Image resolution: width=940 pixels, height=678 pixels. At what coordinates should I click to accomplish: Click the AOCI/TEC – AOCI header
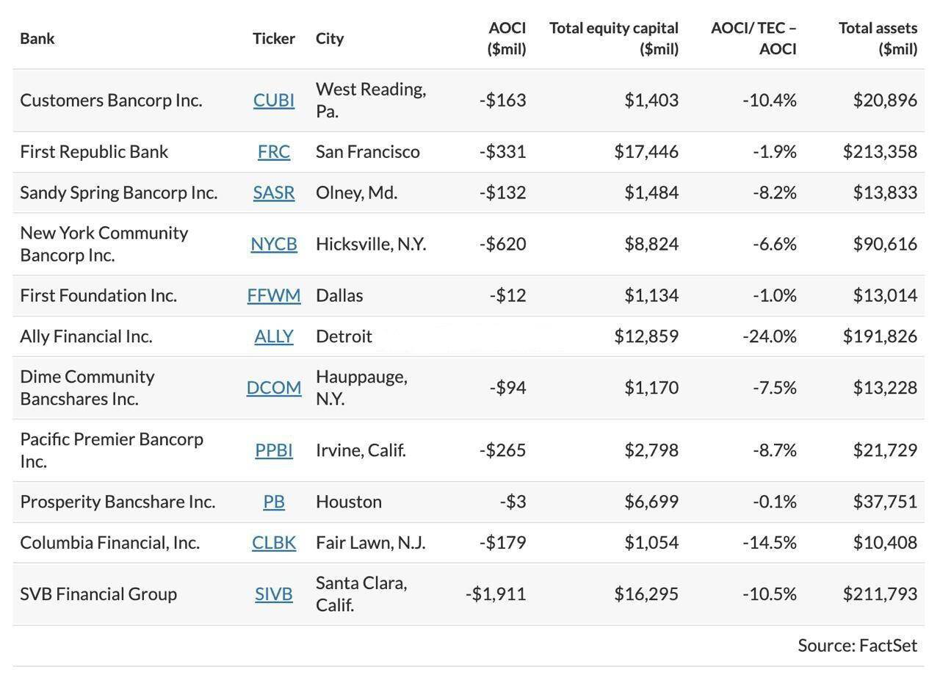(x=754, y=38)
